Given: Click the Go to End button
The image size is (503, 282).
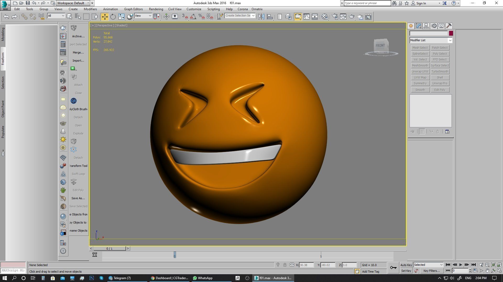Looking at the screenshot, I should 473,265.
